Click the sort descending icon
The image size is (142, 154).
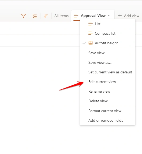[46, 16]
